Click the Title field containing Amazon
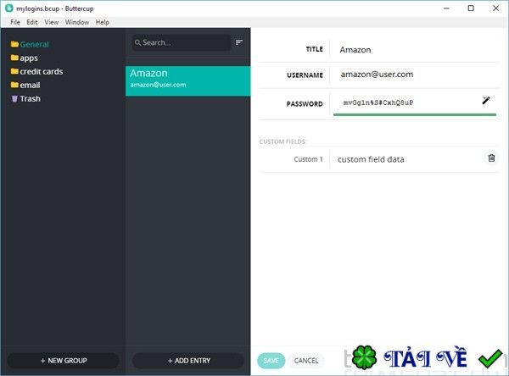 coord(416,50)
